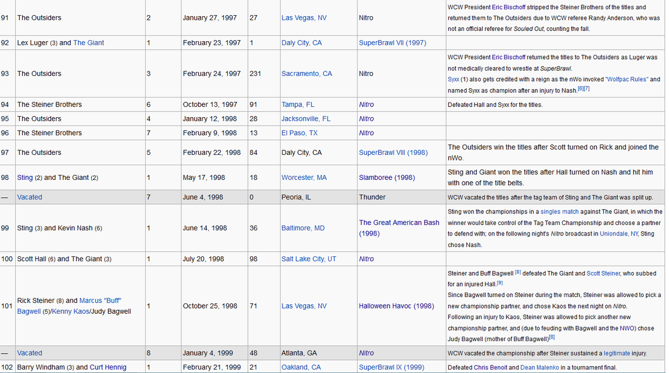Image resolution: width=669 pixels, height=373 pixels.
Task: Open SuperBrawl VIII (1998) event link
Action: point(393,153)
